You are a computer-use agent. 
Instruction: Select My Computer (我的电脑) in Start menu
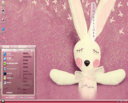25,67
